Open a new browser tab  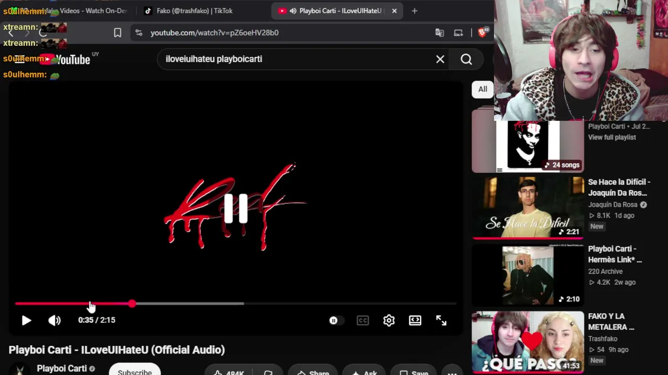[x=414, y=11]
